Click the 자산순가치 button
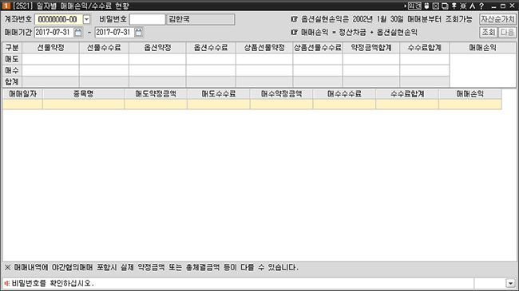The width and height of the screenshot is (519, 291). click(x=497, y=19)
